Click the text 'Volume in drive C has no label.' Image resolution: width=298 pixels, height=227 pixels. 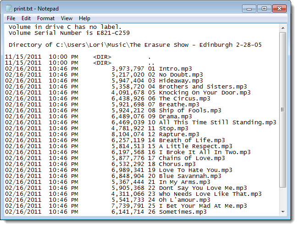[65, 27]
